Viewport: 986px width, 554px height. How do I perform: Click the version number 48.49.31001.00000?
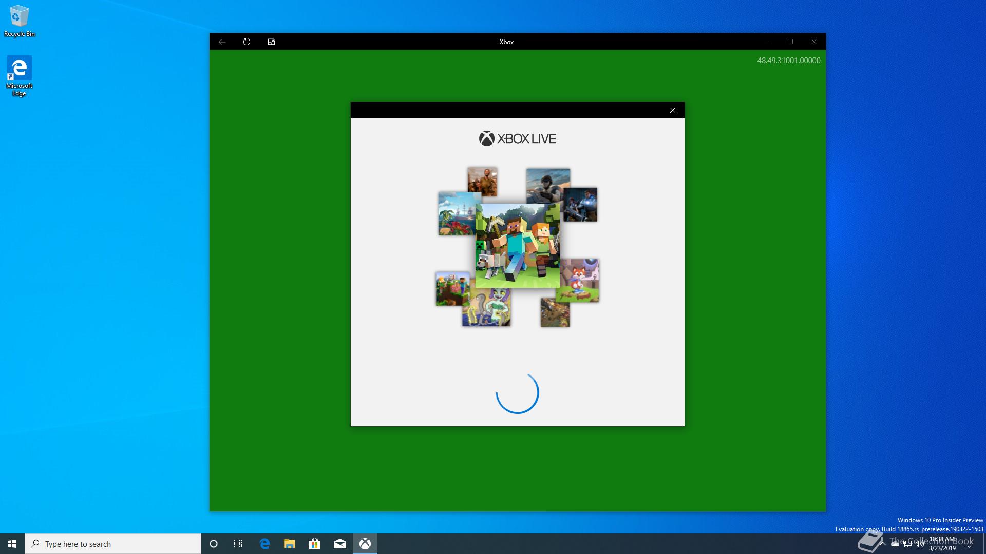[x=788, y=60]
